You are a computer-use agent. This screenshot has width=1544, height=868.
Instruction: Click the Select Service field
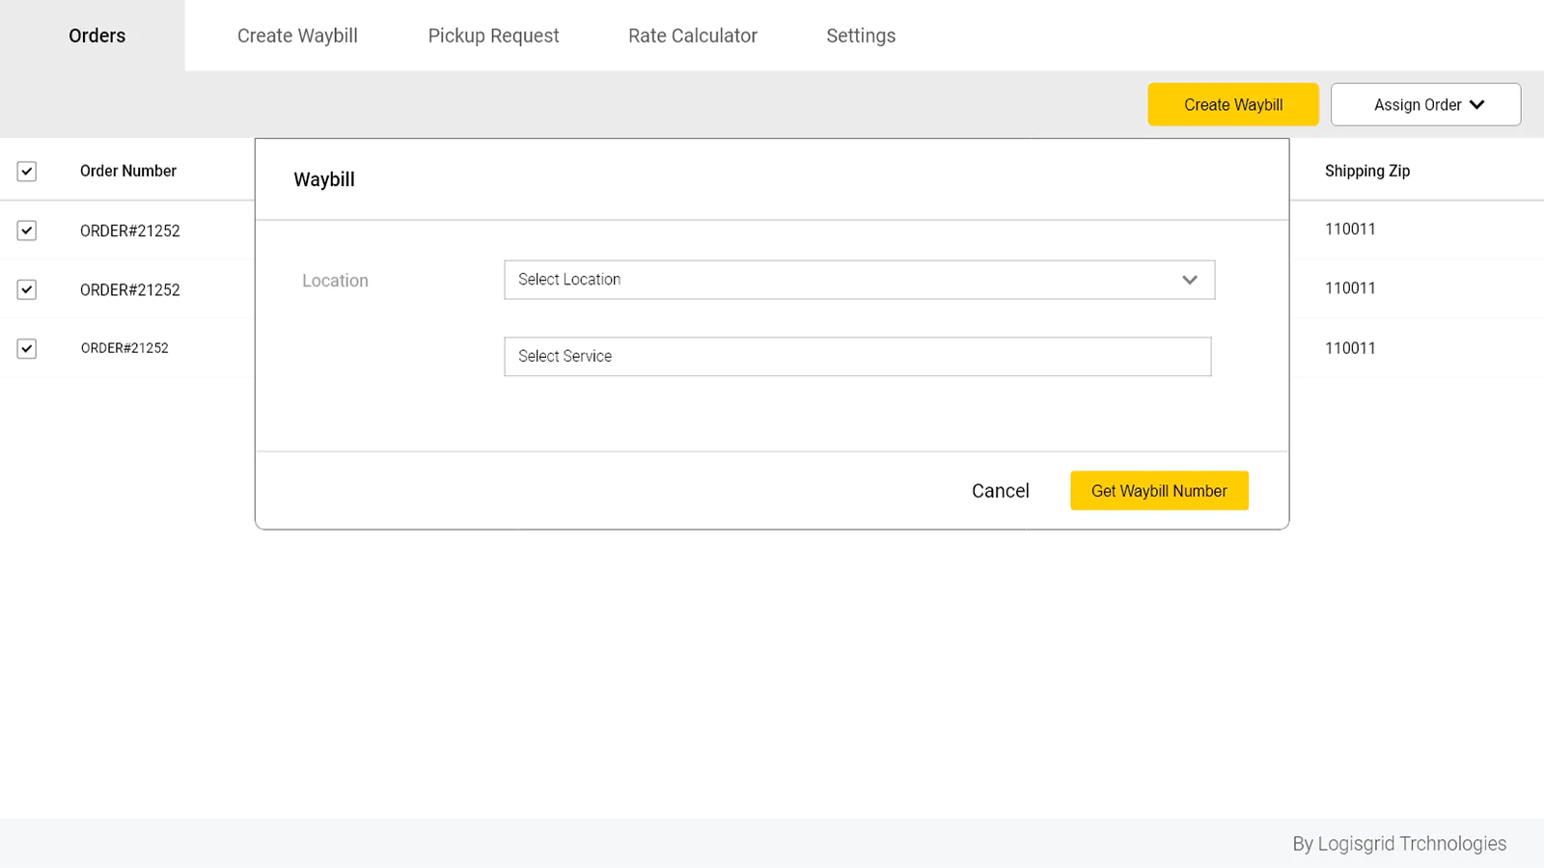tap(857, 357)
